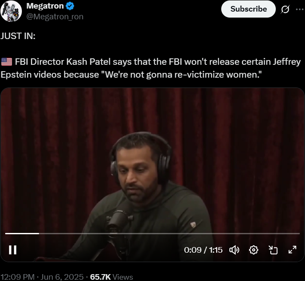Click the US flag emoji in the tweet
This screenshot has height=281, width=305.
[6, 62]
